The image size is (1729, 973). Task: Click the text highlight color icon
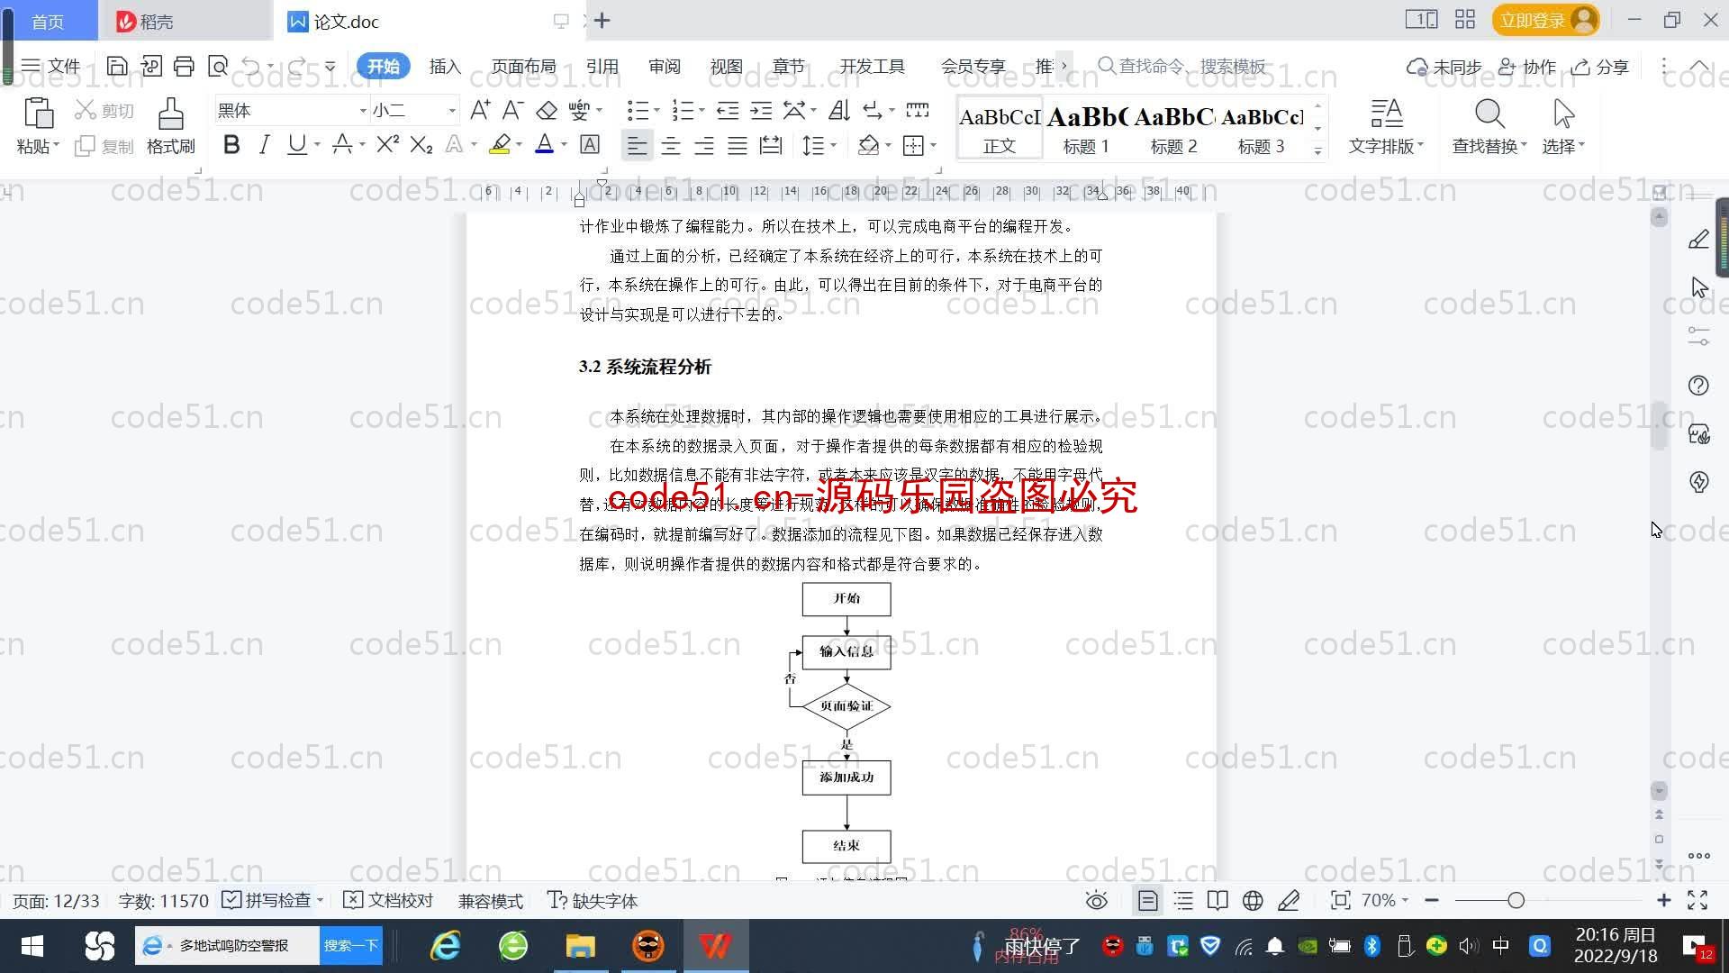(501, 145)
